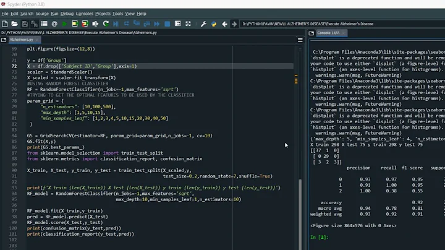Image resolution: width=445 pixels, height=250 pixels.
Task: Step return debug icon
Action: pyautogui.click(x=146, y=24)
